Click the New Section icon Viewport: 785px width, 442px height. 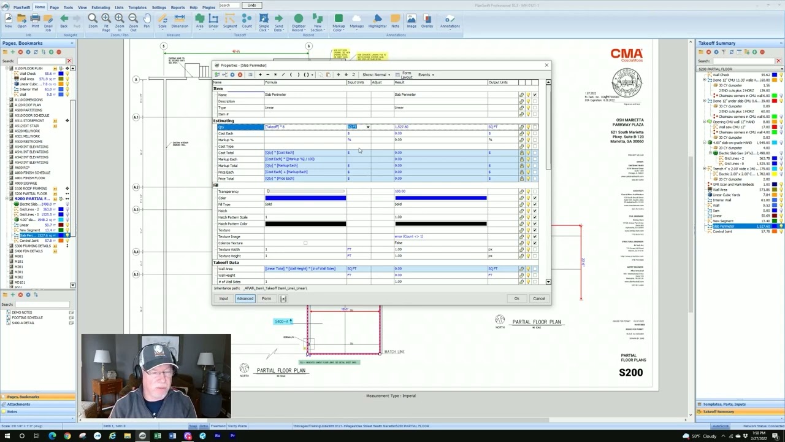tap(318, 22)
